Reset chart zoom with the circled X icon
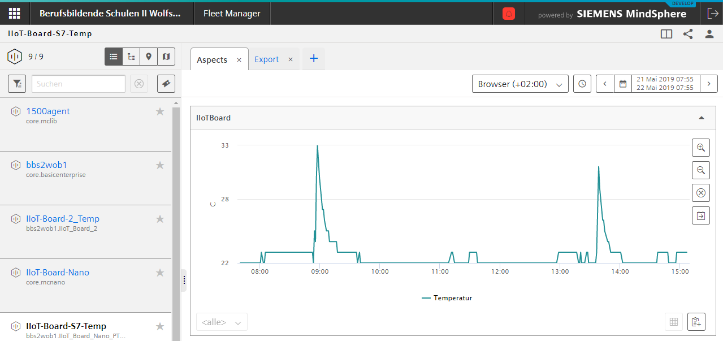Image resolution: width=723 pixels, height=341 pixels. pyautogui.click(x=701, y=193)
